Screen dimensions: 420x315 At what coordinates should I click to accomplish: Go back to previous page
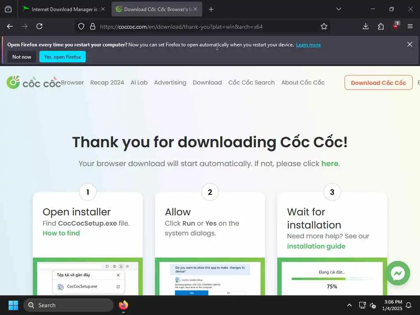[x=10, y=26]
